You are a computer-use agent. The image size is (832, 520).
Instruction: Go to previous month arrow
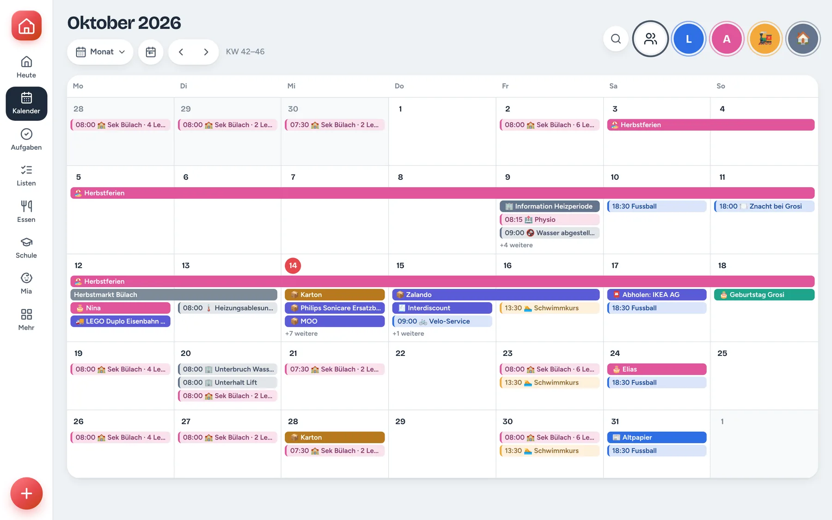pos(181,52)
